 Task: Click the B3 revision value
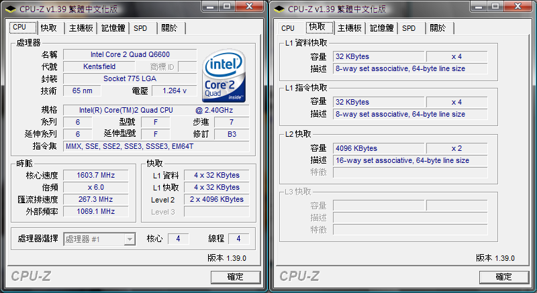click(232, 134)
